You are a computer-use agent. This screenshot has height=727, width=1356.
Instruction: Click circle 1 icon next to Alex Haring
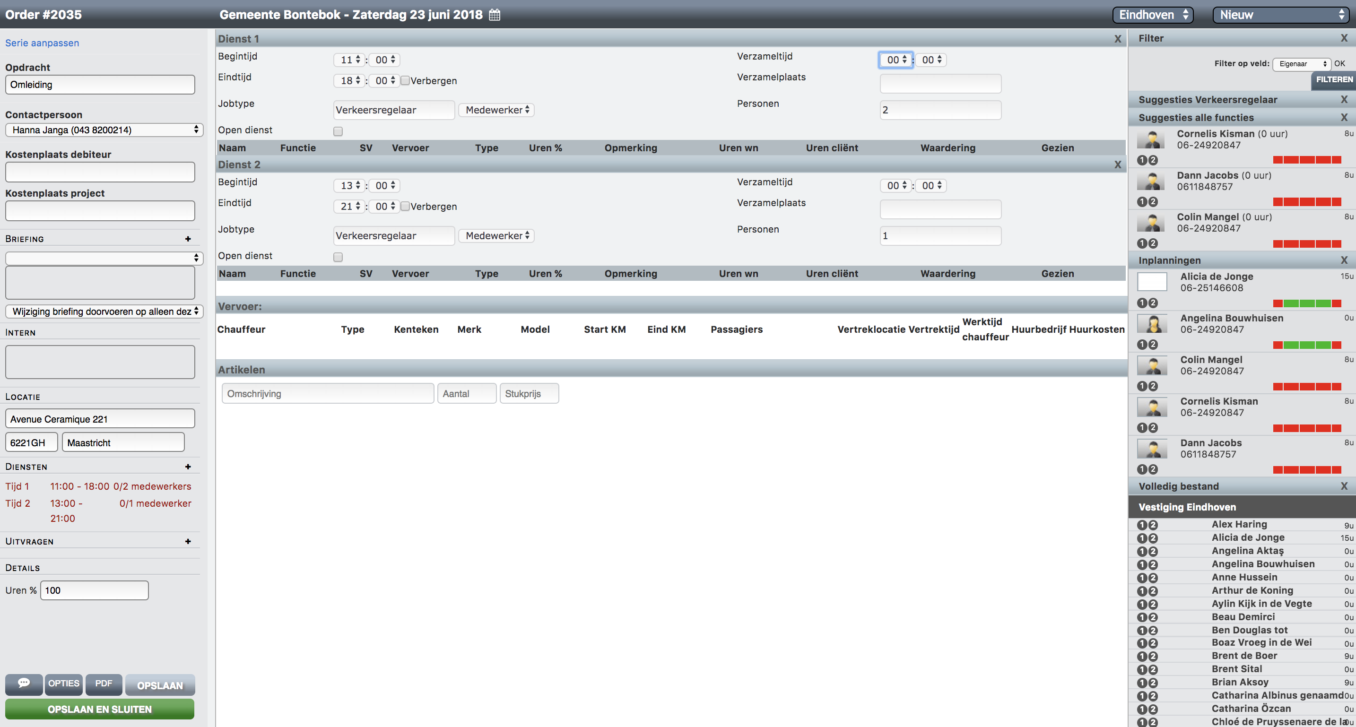click(1142, 525)
